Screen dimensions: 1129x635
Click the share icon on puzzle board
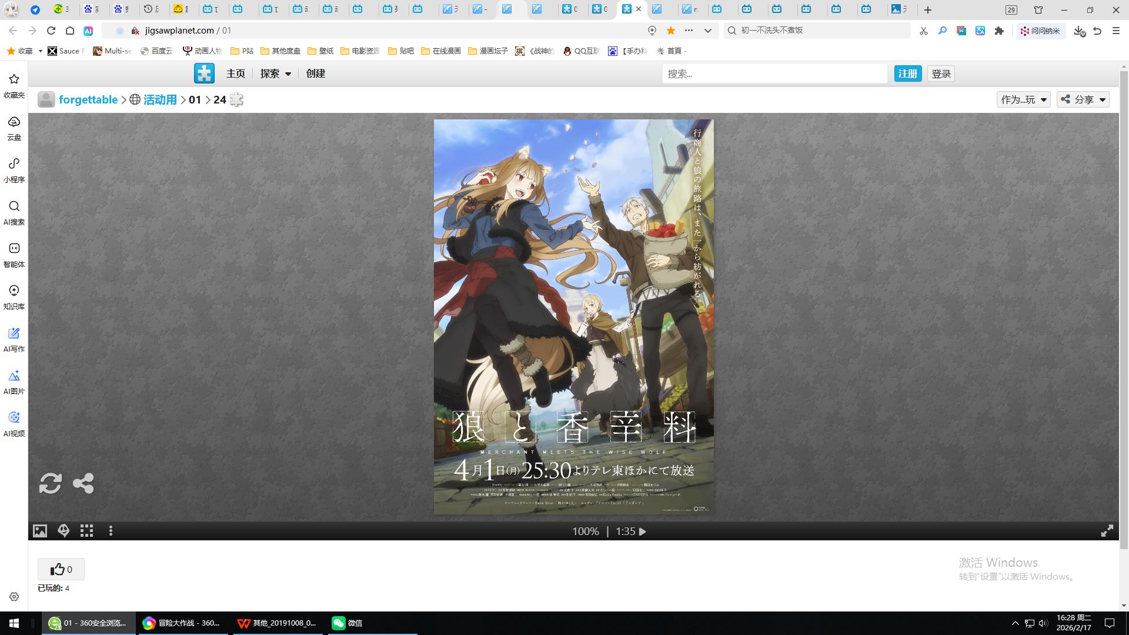pos(83,483)
